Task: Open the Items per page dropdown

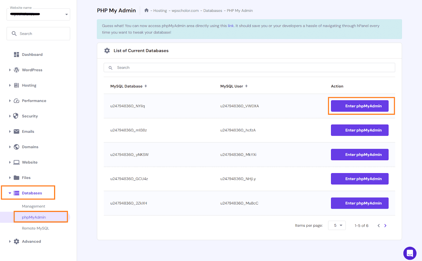Action: click(x=337, y=225)
